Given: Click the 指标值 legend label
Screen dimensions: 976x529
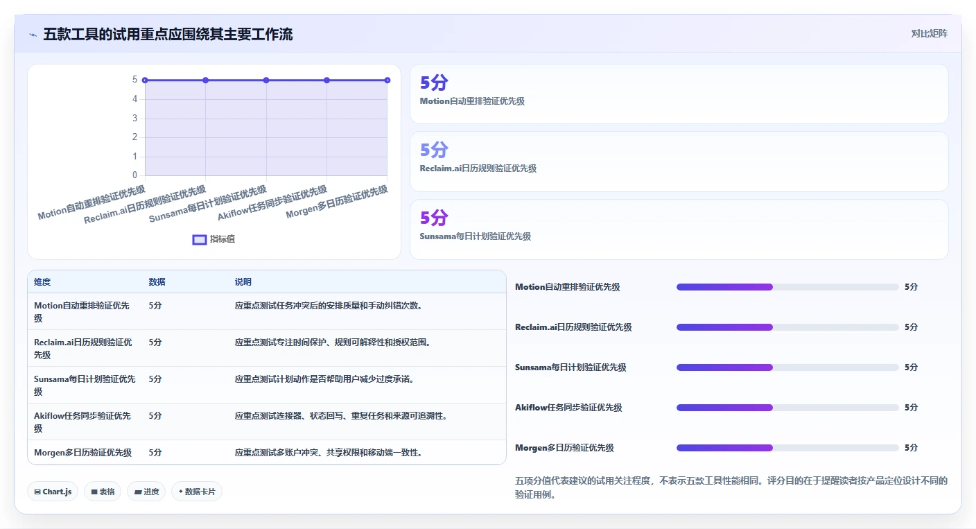Looking at the screenshot, I should 223,239.
